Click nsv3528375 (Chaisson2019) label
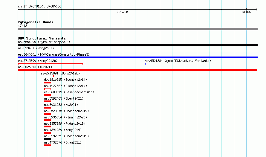This screenshot has height=157, width=266. (x=66, y=111)
